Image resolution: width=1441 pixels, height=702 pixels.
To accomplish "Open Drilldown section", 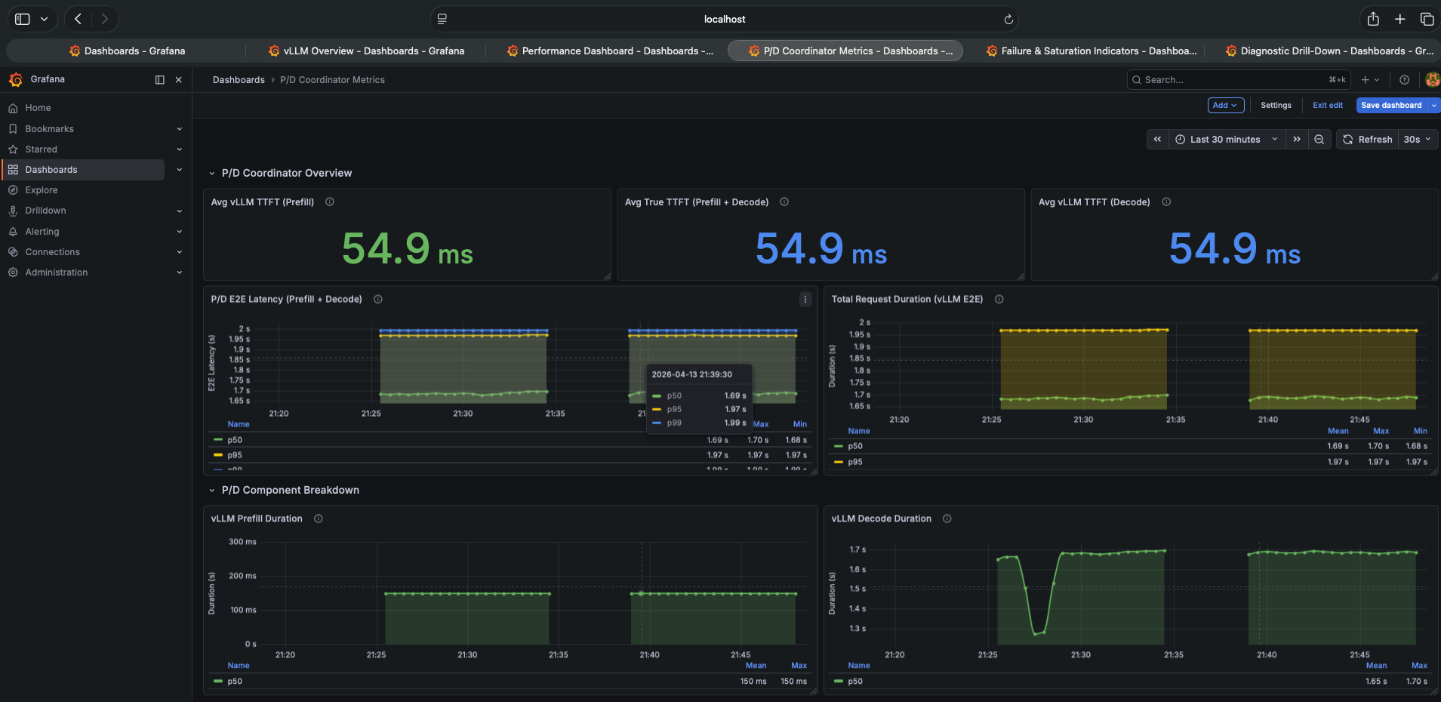I will click(x=45, y=211).
